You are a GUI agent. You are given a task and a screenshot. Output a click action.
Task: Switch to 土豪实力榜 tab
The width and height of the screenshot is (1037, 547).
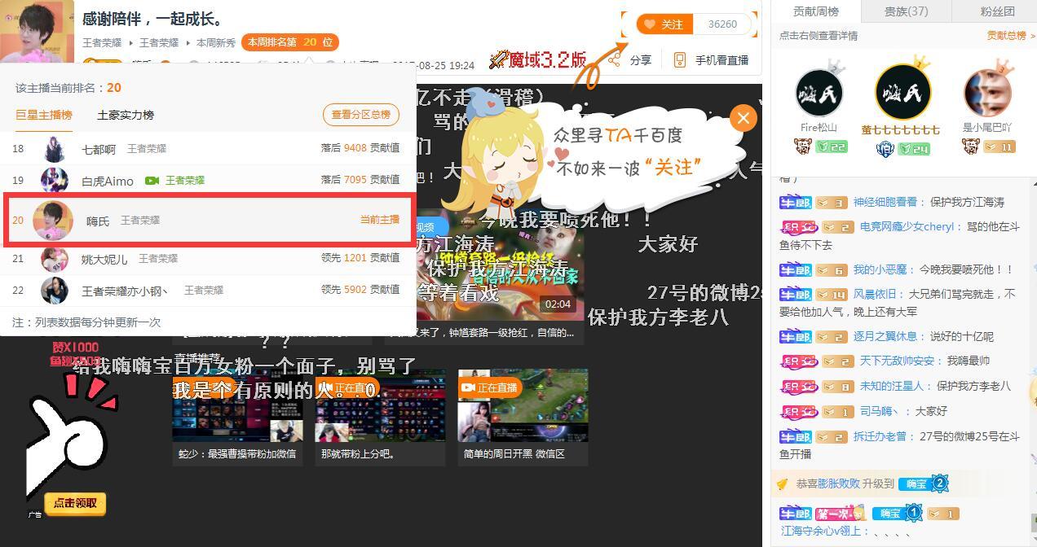click(126, 115)
